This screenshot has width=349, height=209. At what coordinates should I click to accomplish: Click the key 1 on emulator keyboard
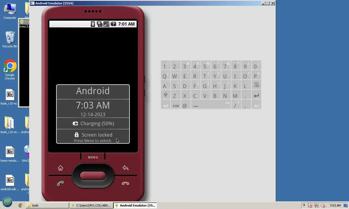tap(166, 66)
